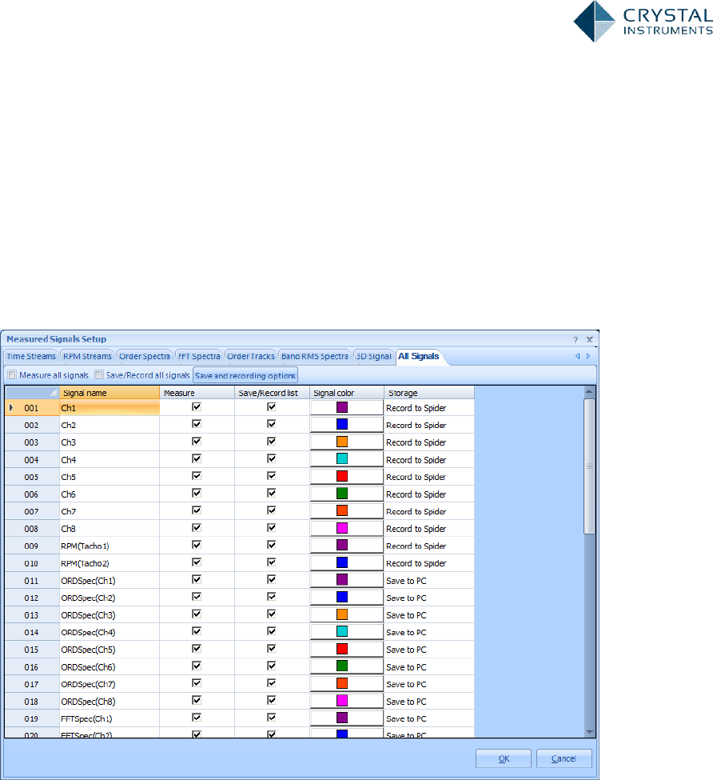
Task: Confirm with the OK button
Action: [x=504, y=758]
